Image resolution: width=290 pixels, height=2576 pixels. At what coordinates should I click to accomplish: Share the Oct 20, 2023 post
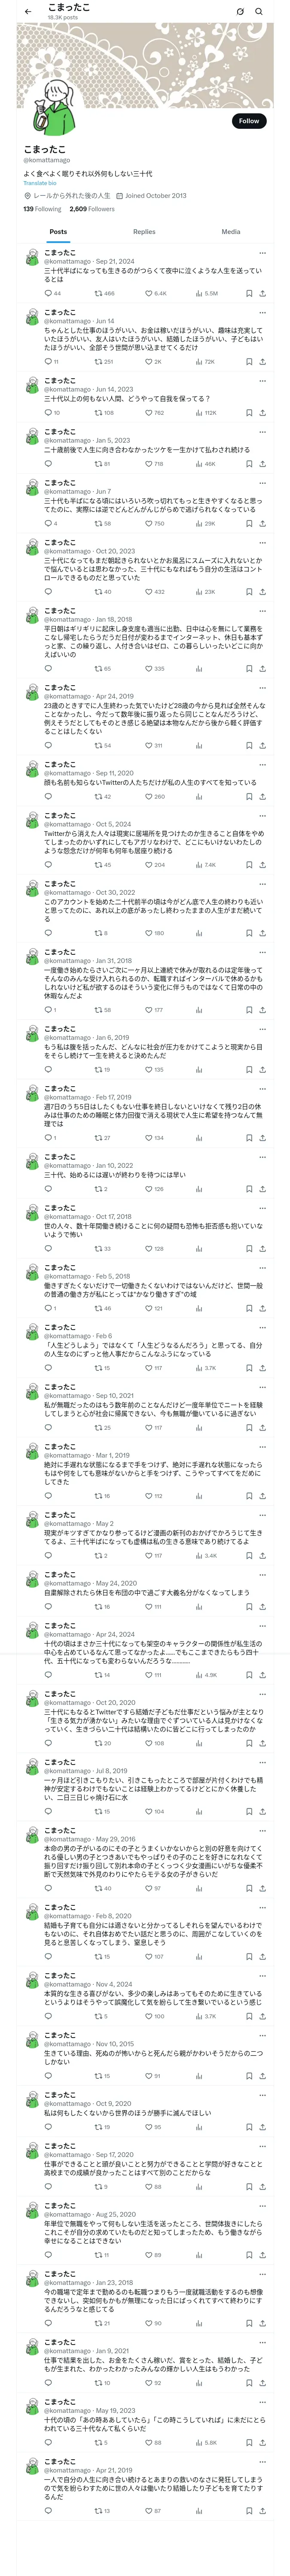262,592
